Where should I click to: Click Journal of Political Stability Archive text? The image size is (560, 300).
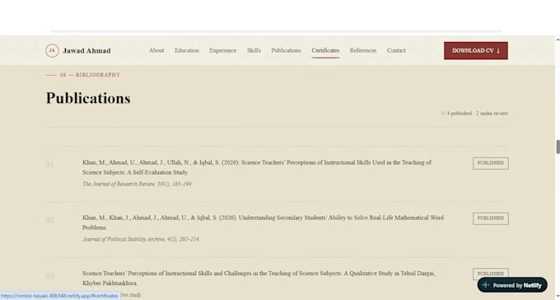[x=141, y=239]
